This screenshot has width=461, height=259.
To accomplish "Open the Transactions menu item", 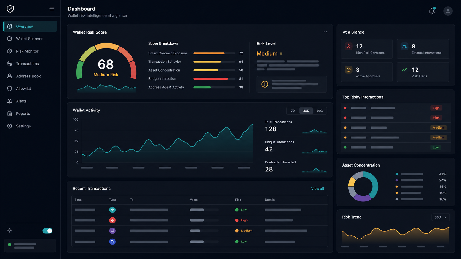I will (x=30, y=64).
